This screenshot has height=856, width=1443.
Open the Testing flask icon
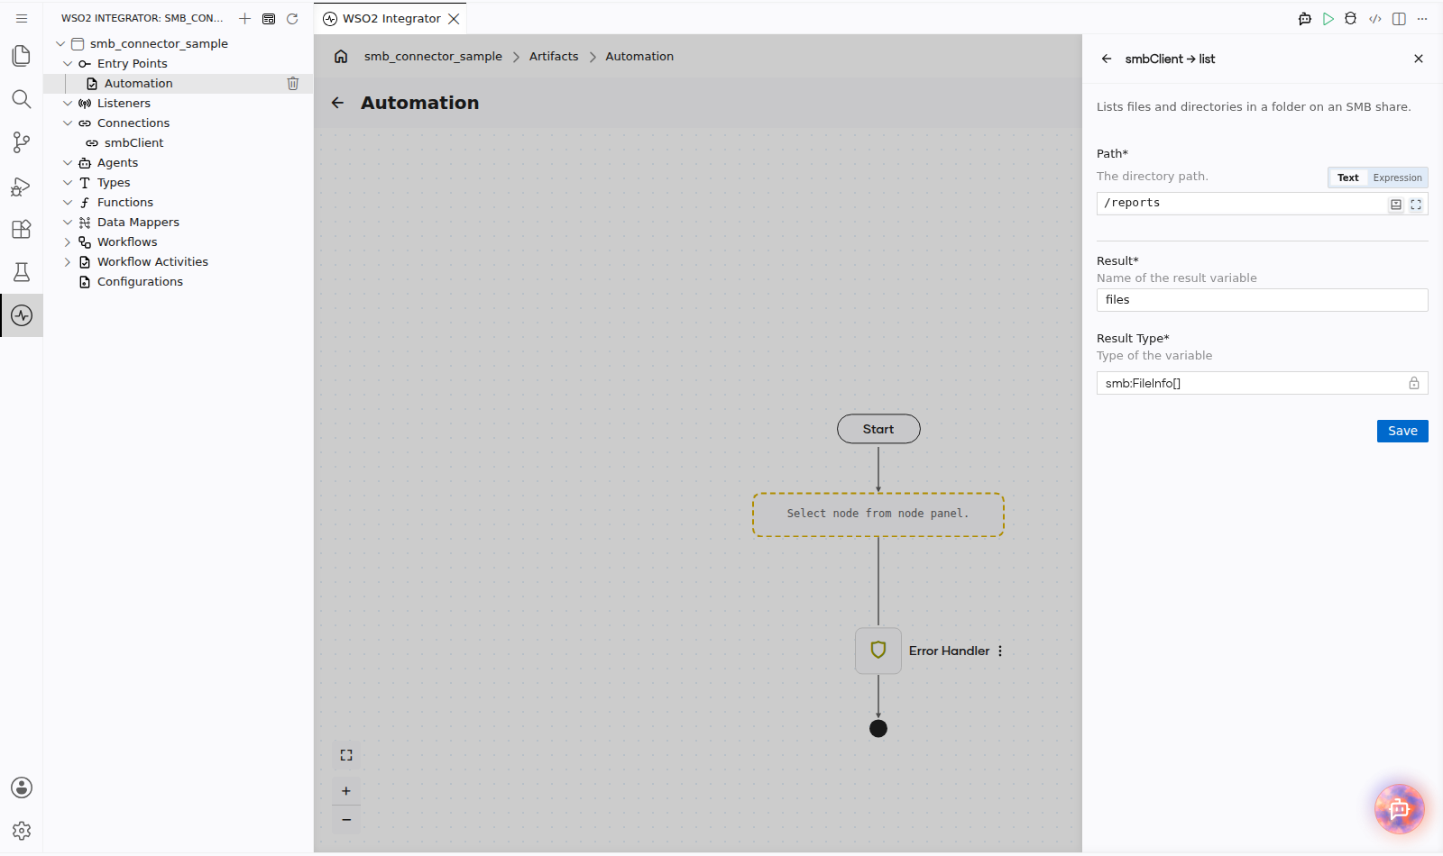pyautogui.click(x=22, y=272)
